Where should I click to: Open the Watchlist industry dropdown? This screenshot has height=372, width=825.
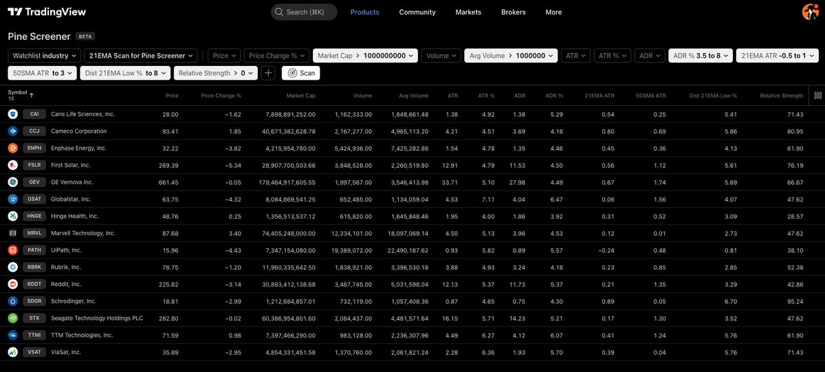coord(45,56)
